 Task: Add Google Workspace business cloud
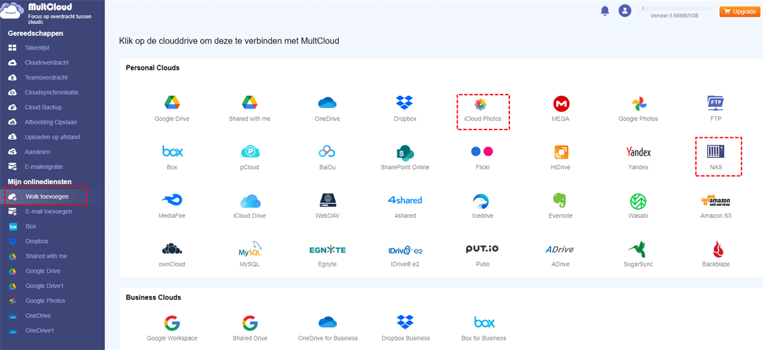pyautogui.click(x=172, y=322)
